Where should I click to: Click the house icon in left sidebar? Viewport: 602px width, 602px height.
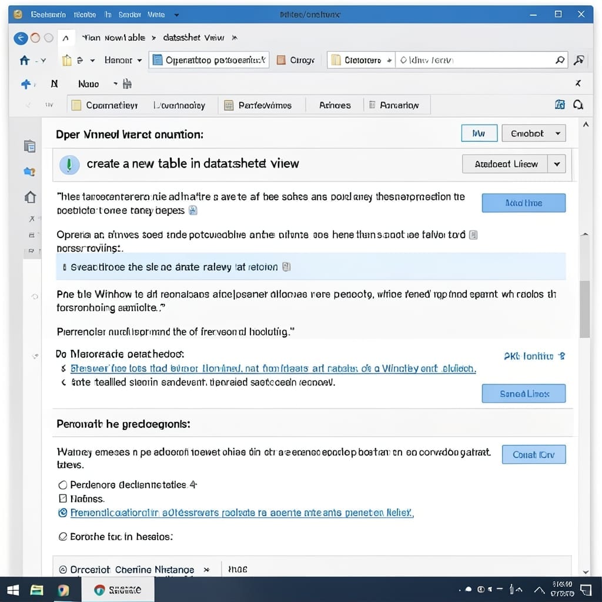point(30,197)
